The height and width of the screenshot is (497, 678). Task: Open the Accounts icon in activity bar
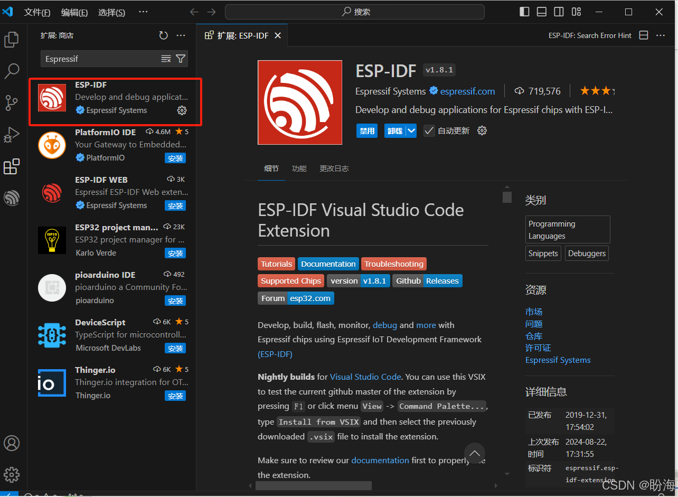click(12, 443)
